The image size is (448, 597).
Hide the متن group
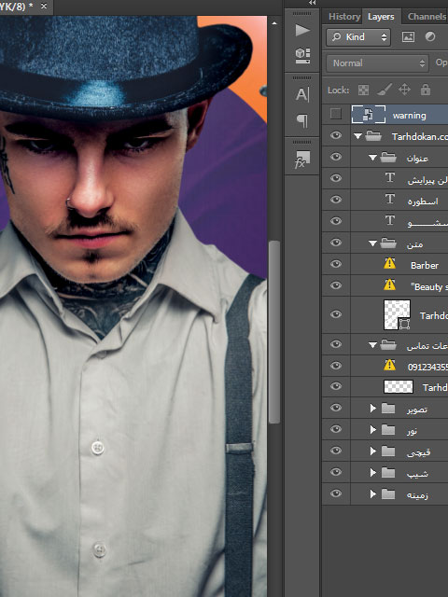(336, 243)
